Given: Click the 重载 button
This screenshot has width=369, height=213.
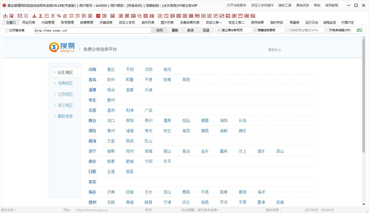Looking at the screenshot, I should (175, 30).
